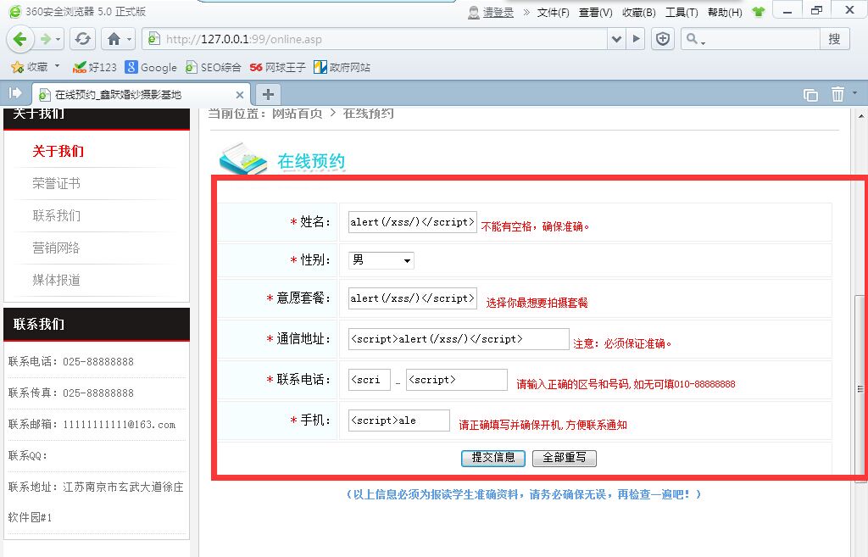
Task: Select text 联系邮箱：11111111111@163.com
Action: click(92, 425)
